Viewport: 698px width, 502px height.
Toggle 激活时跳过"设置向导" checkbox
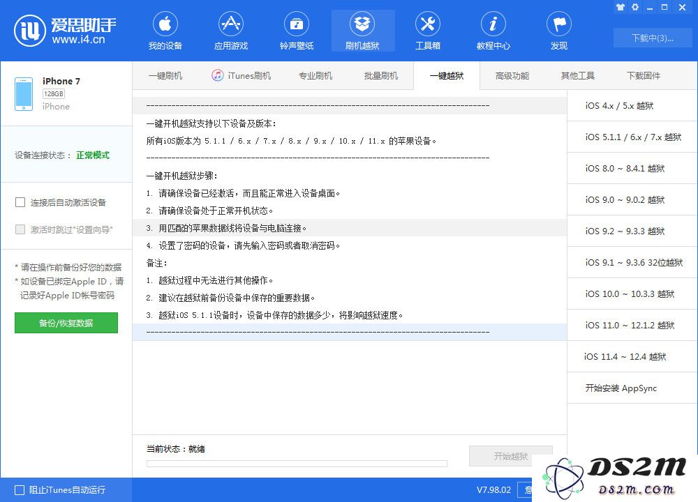20,229
